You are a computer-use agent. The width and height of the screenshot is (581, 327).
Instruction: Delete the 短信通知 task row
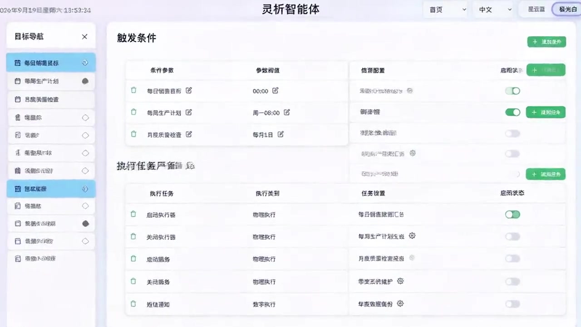point(133,303)
